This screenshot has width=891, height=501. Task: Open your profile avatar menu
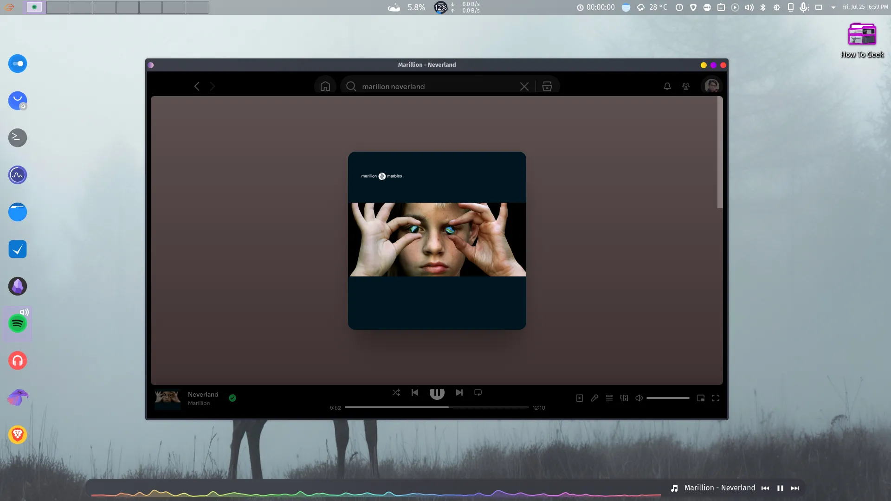click(x=712, y=86)
